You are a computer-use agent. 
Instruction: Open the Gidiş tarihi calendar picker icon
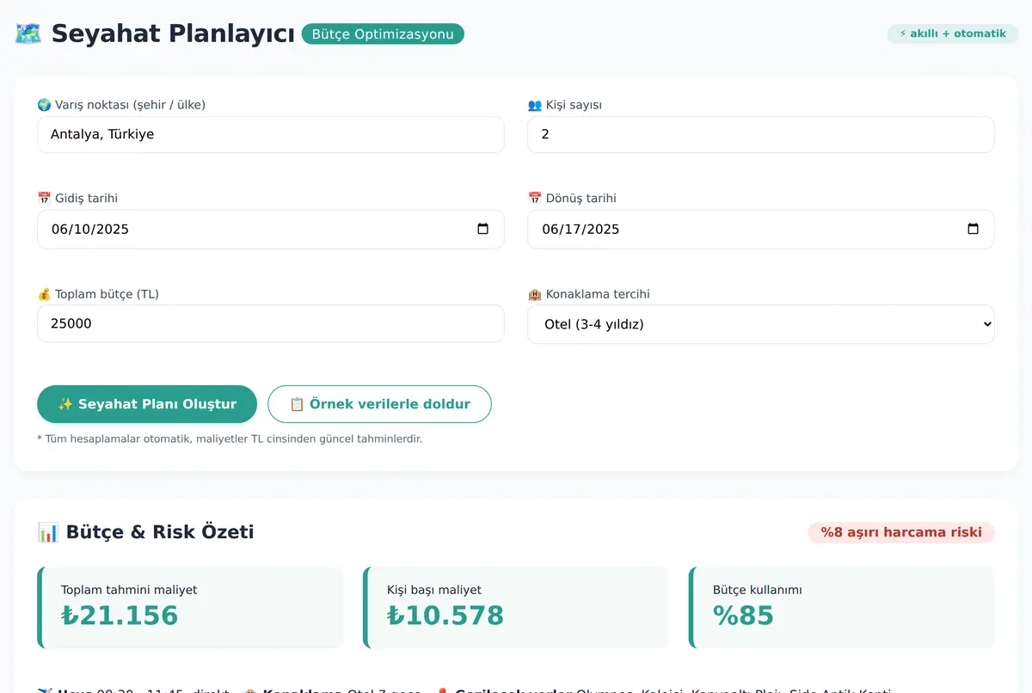(x=483, y=230)
